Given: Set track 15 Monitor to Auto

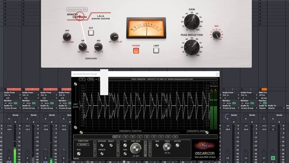Looking at the screenshot, I should (x=229, y=103).
